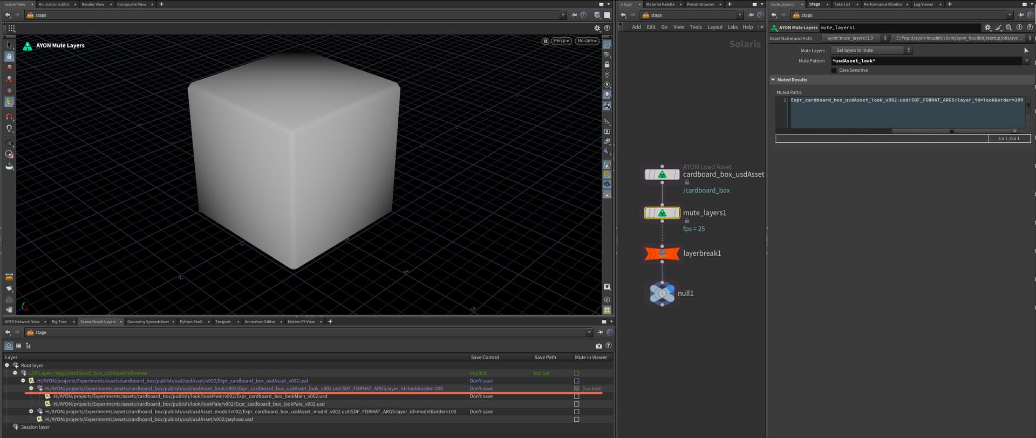
Task: Switch to the Performance Monitor tab
Action: [x=882, y=4]
